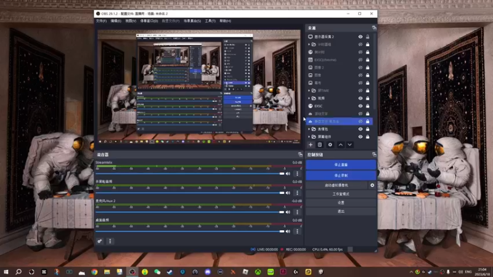Viewport: 493px width, 277px height.
Task: Open options menu for bottom mixer channel
Action: pyautogui.click(x=297, y=231)
